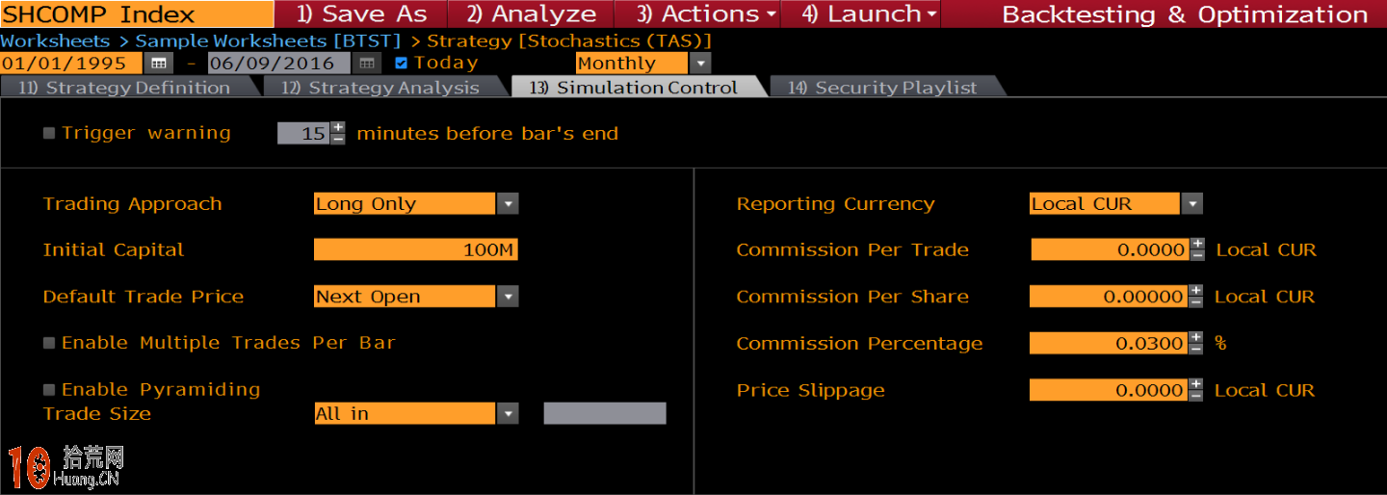
Task: Expand the Reporting Currency dropdown
Action: point(1192,204)
